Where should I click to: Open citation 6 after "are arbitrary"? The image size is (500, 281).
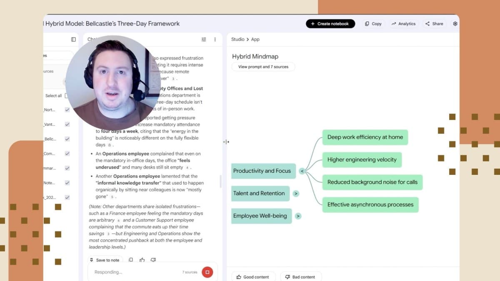pyautogui.click(x=118, y=220)
